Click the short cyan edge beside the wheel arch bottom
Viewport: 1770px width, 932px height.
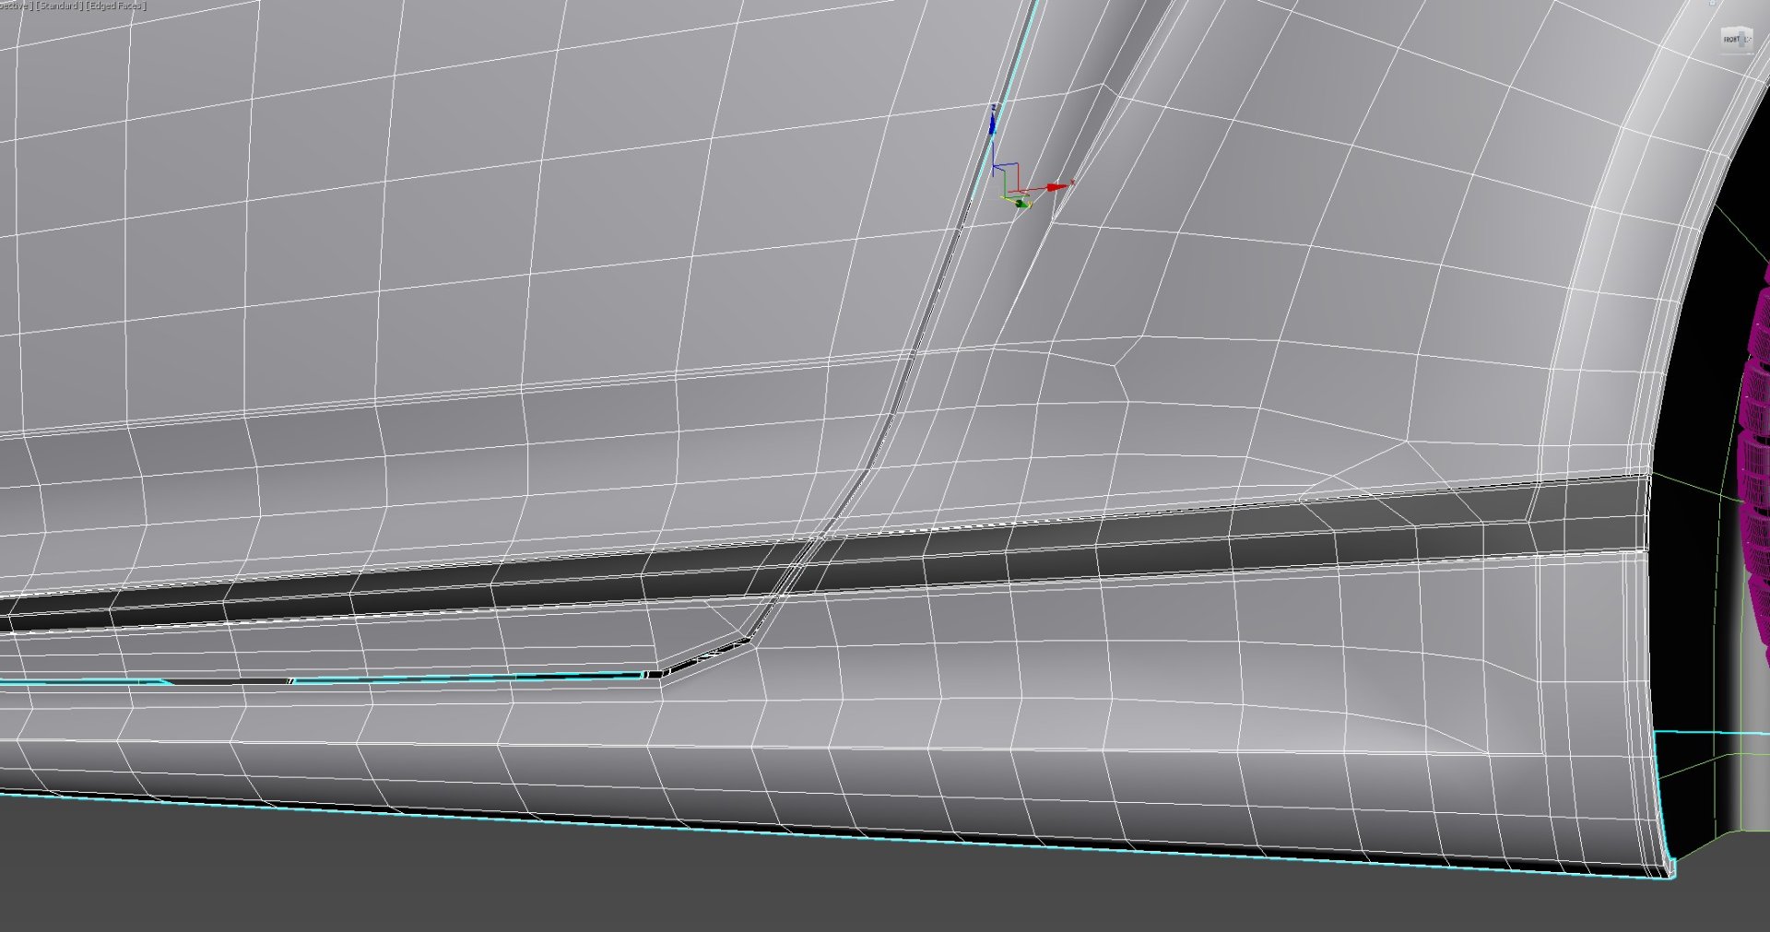coord(1705,733)
